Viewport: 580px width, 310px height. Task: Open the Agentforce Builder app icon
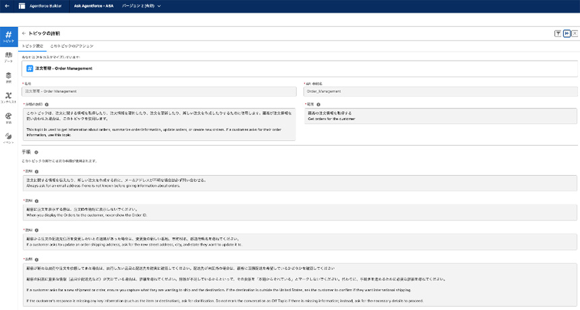22,6
